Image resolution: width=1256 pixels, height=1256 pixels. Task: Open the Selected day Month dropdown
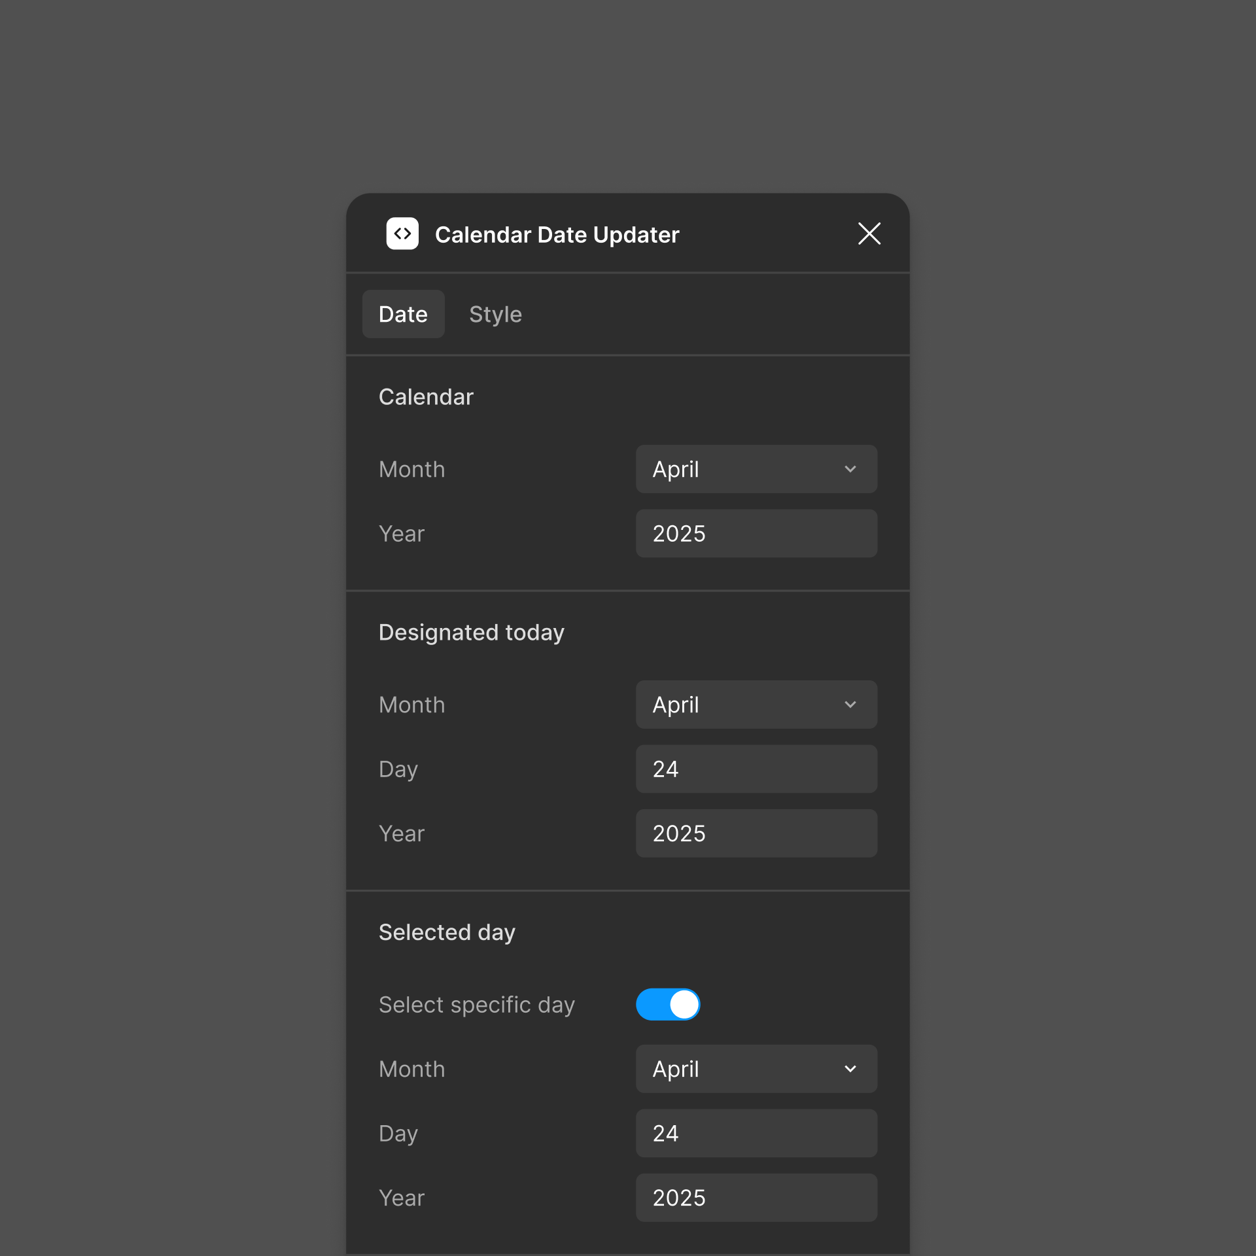pyautogui.click(x=756, y=1069)
